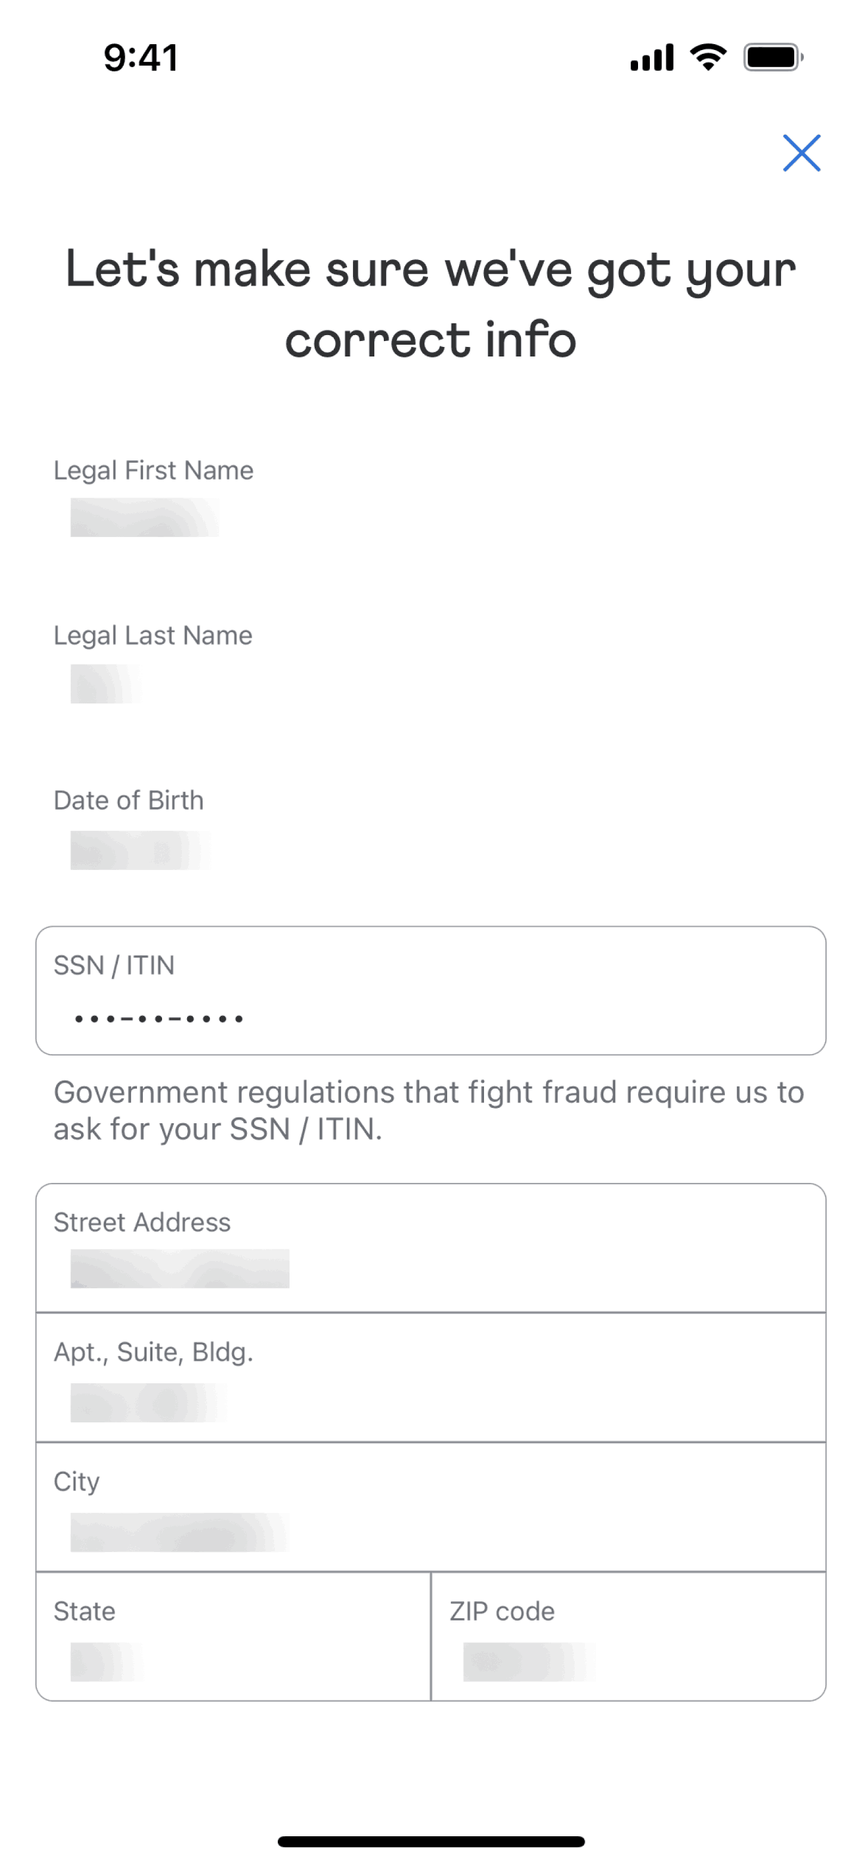Tap the Apt., Suite, Bldg. field

(430, 1376)
